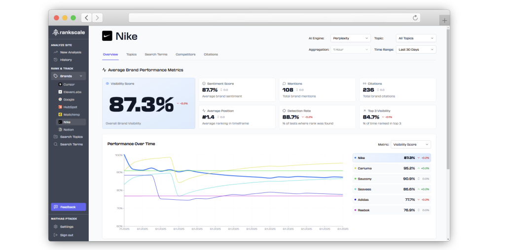The image size is (505, 250).
Task: Toggle Seavees series in chart legend
Action: [x=392, y=189]
